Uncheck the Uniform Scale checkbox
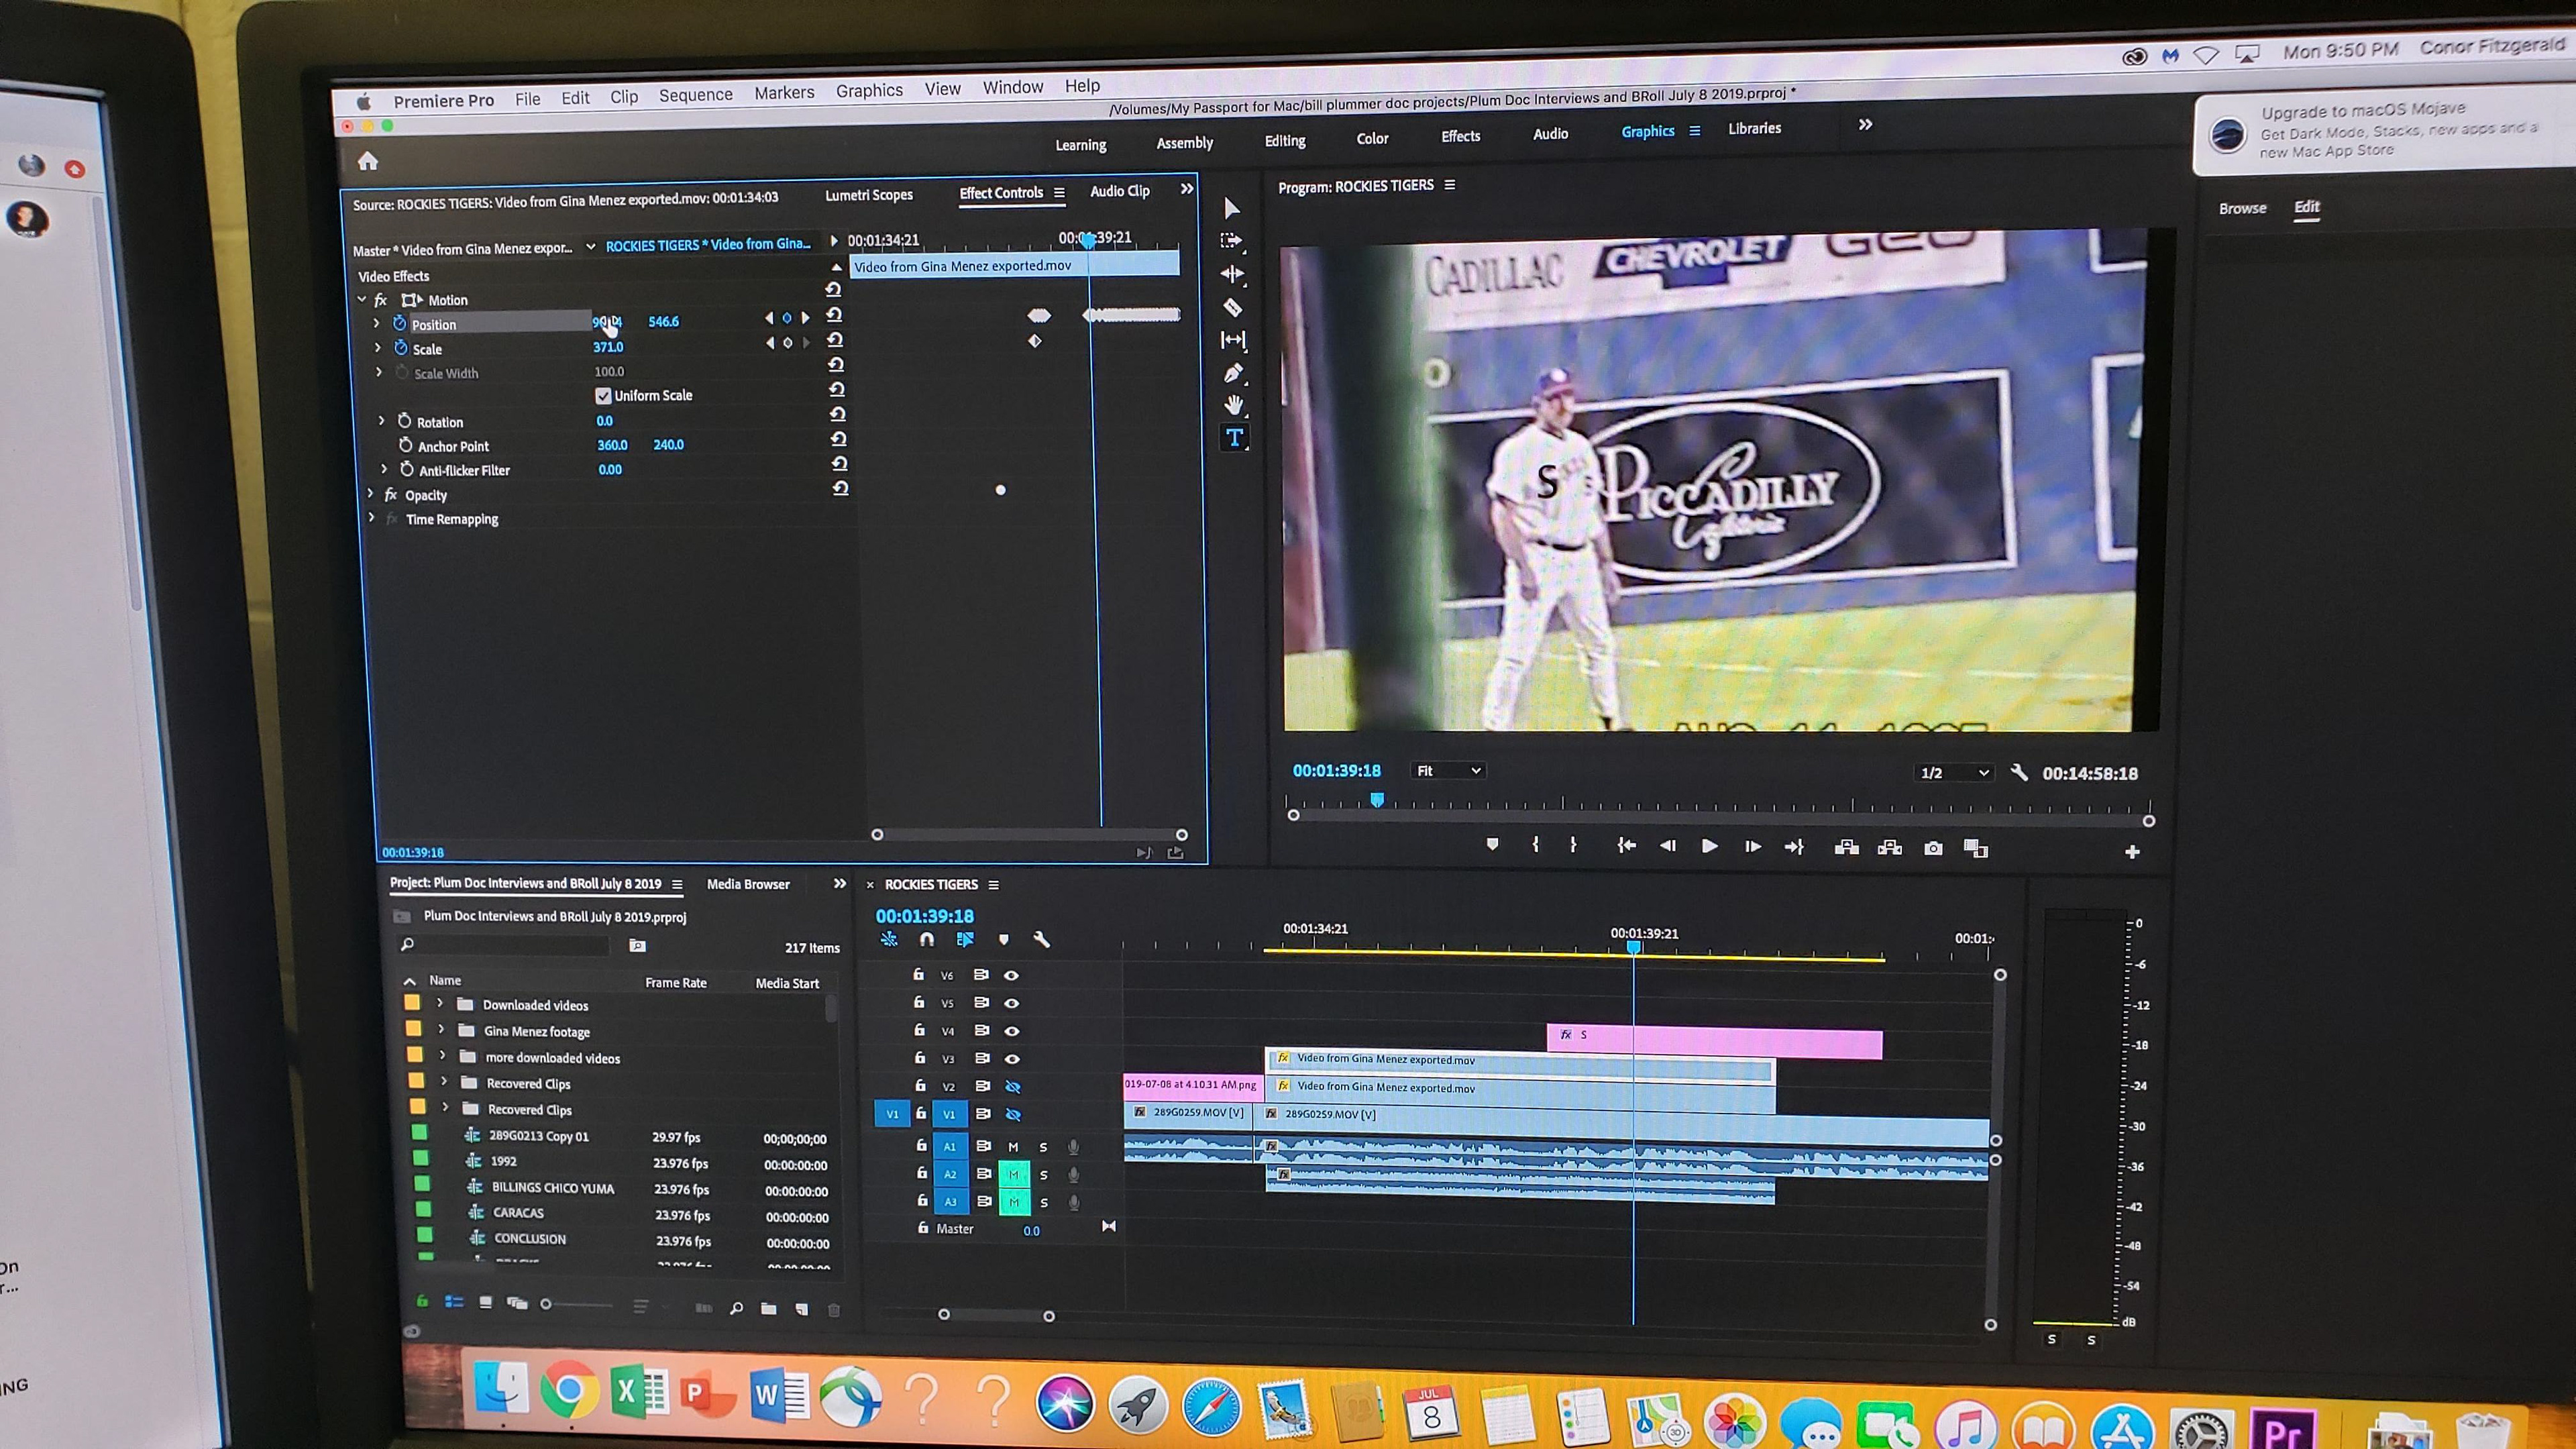Viewport: 2576px width, 1449px height. [x=603, y=395]
